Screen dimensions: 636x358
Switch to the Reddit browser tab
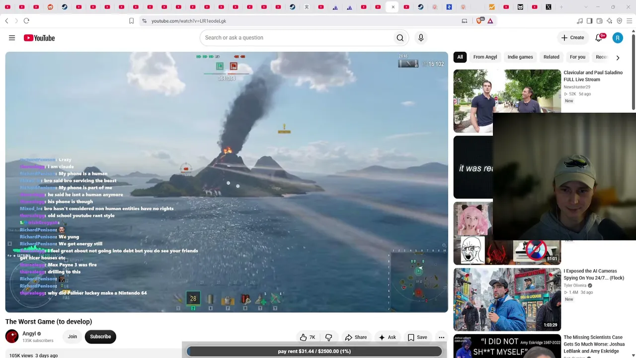50,7
